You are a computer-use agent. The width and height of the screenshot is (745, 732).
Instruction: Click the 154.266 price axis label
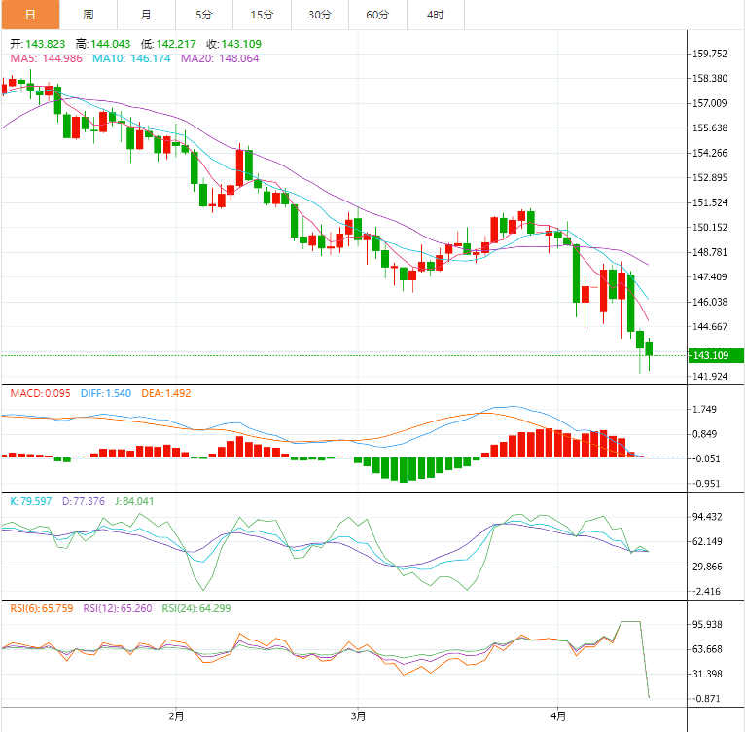pyautogui.click(x=709, y=153)
